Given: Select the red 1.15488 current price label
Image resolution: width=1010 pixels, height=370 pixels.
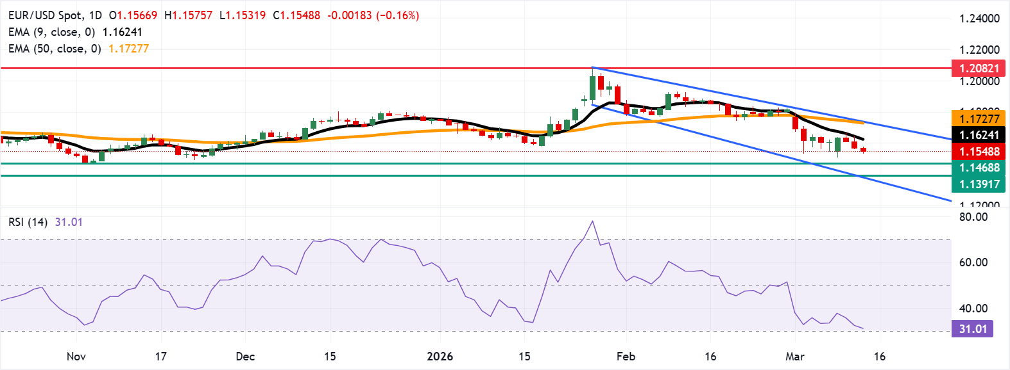Looking at the screenshot, I should [x=979, y=152].
